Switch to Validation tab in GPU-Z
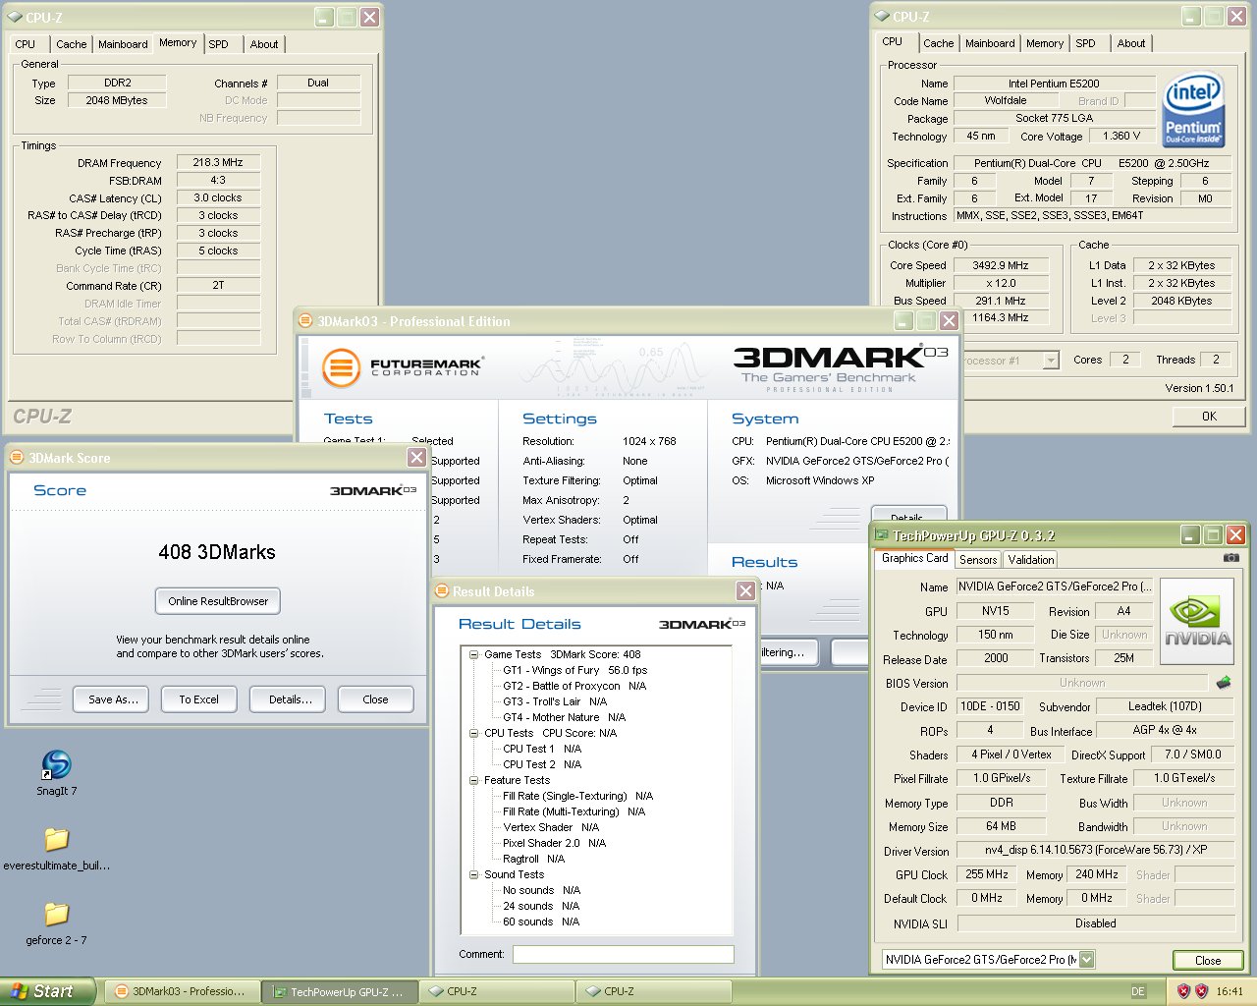This screenshot has width=1257, height=1006. (x=1031, y=559)
